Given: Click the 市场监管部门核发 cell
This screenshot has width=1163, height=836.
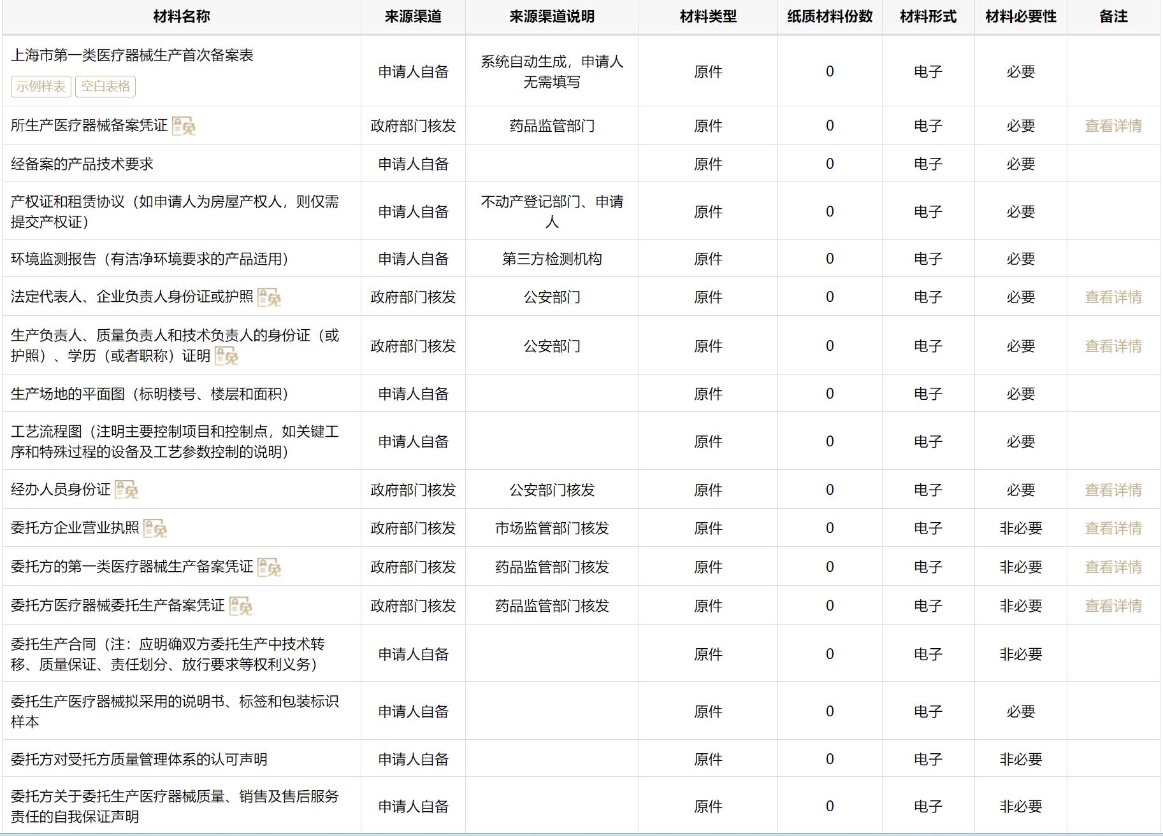Looking at the screenshot, I should click(x=552, y=528).
